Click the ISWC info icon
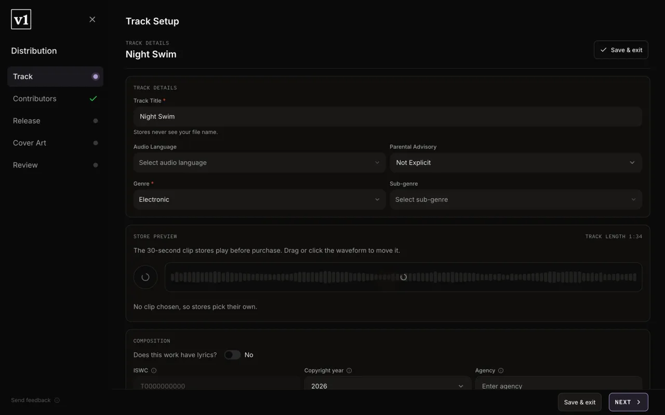The image size is (665, 415). pyautogui.click(x=154, y=370)
